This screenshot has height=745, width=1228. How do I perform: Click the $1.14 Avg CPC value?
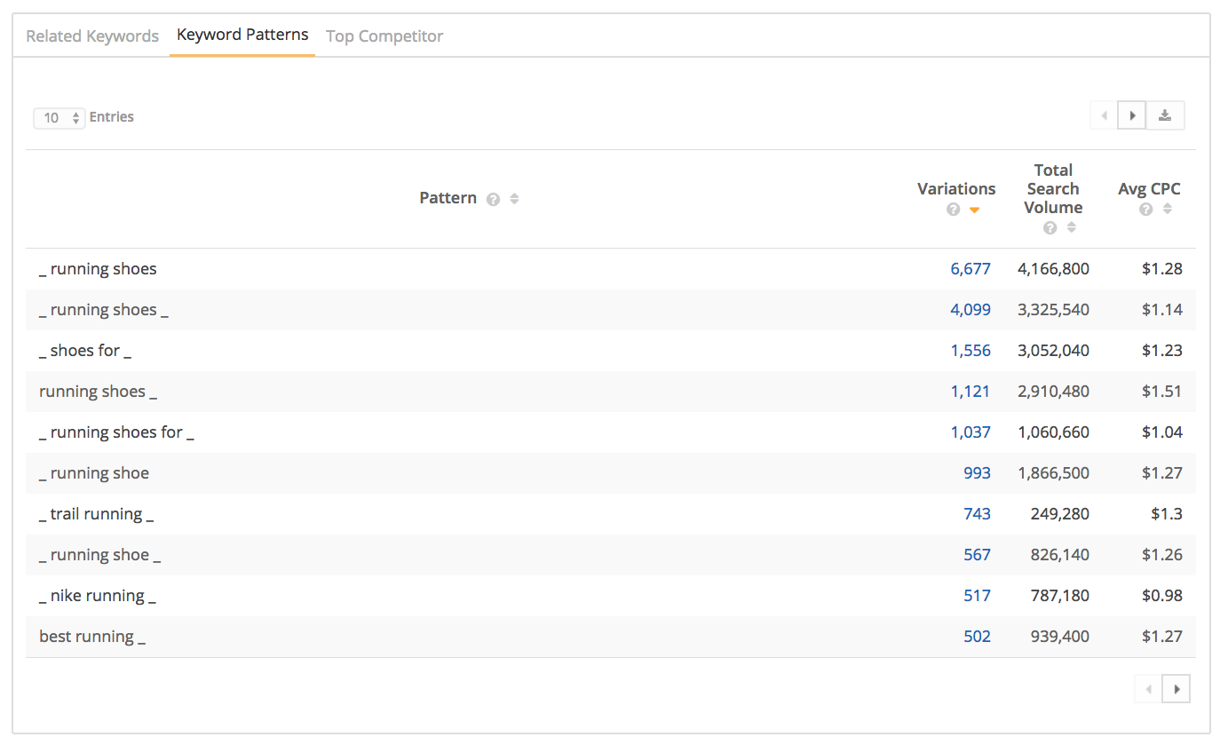coord(1162,310)
